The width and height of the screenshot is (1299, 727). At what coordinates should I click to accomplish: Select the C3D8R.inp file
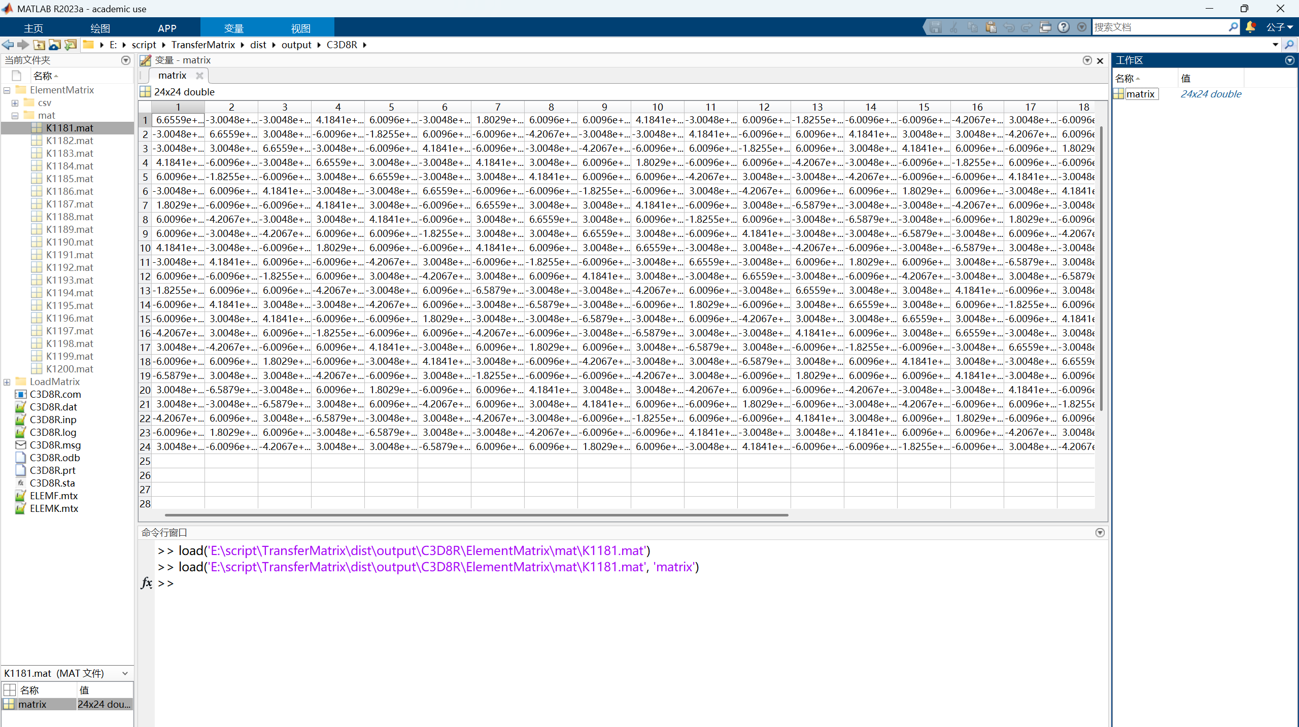(x=53, y=420)
